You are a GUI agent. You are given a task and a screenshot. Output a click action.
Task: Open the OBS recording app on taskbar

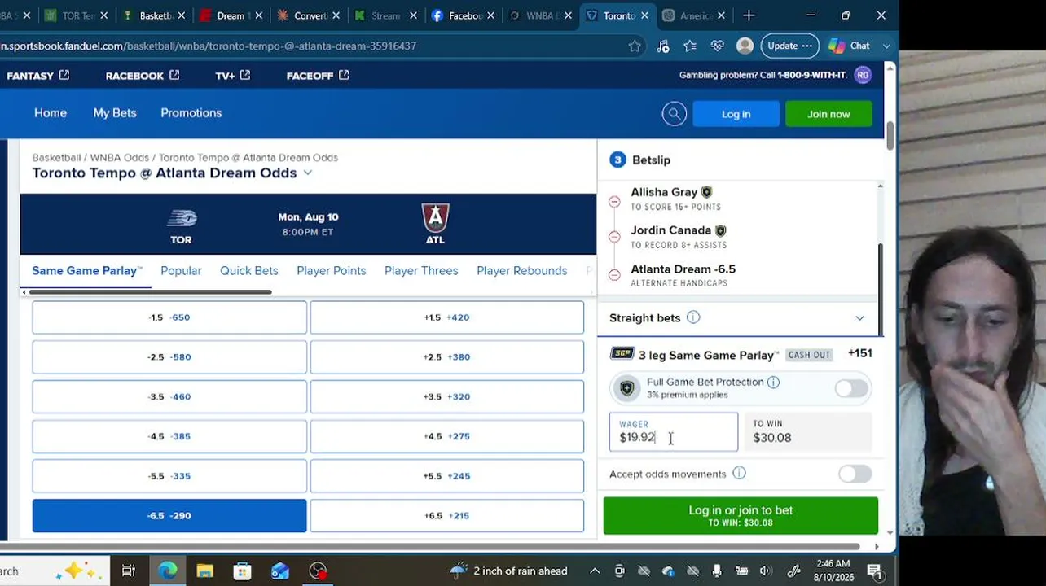pos(318,571)
